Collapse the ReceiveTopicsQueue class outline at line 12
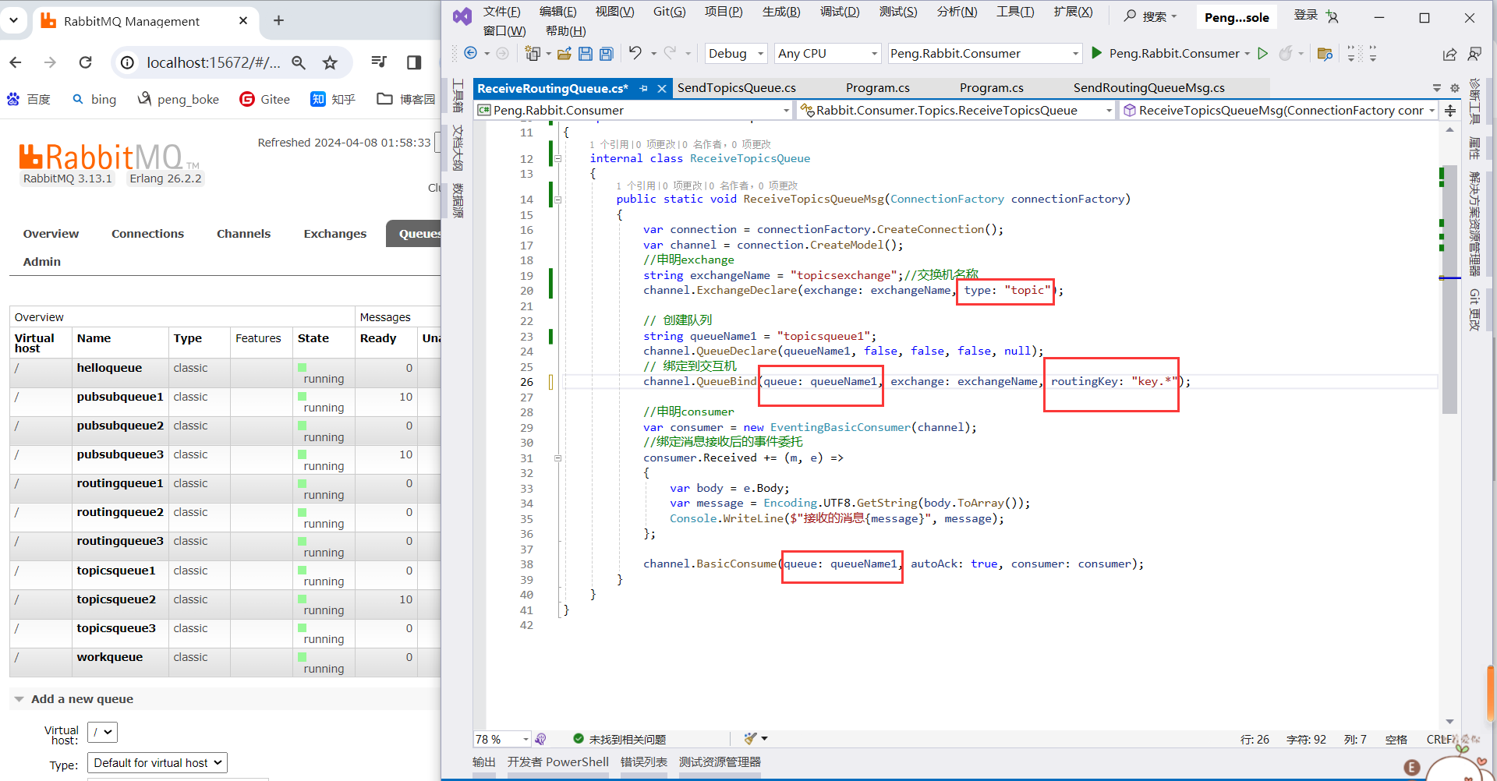The height and width of the screenshot is (781, 1497). pyautogui.click(x=557, y=158)
